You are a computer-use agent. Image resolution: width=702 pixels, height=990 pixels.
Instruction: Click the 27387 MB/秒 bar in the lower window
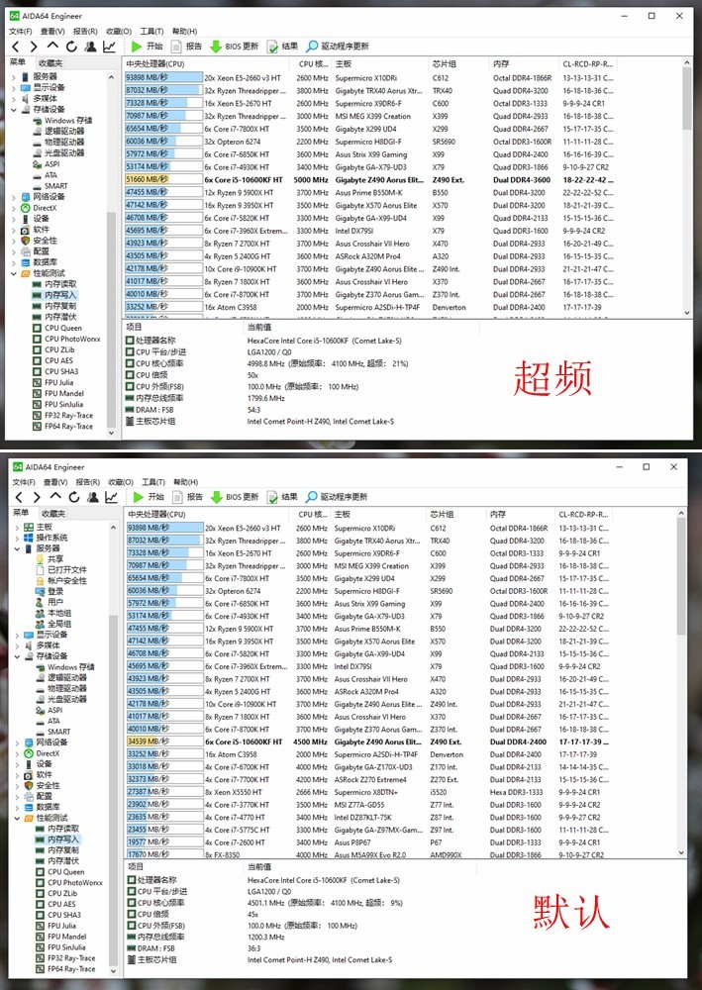click(164, 792)
